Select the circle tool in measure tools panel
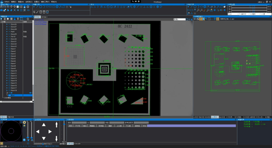The image size is (272, 148). [x=41, y=7]
